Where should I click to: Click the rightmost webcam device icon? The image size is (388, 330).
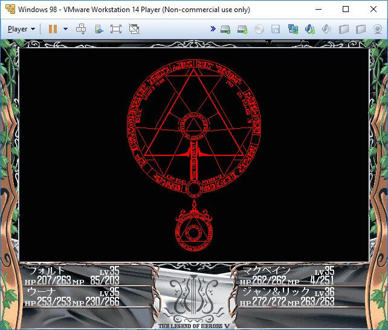[x=378, y=29]
